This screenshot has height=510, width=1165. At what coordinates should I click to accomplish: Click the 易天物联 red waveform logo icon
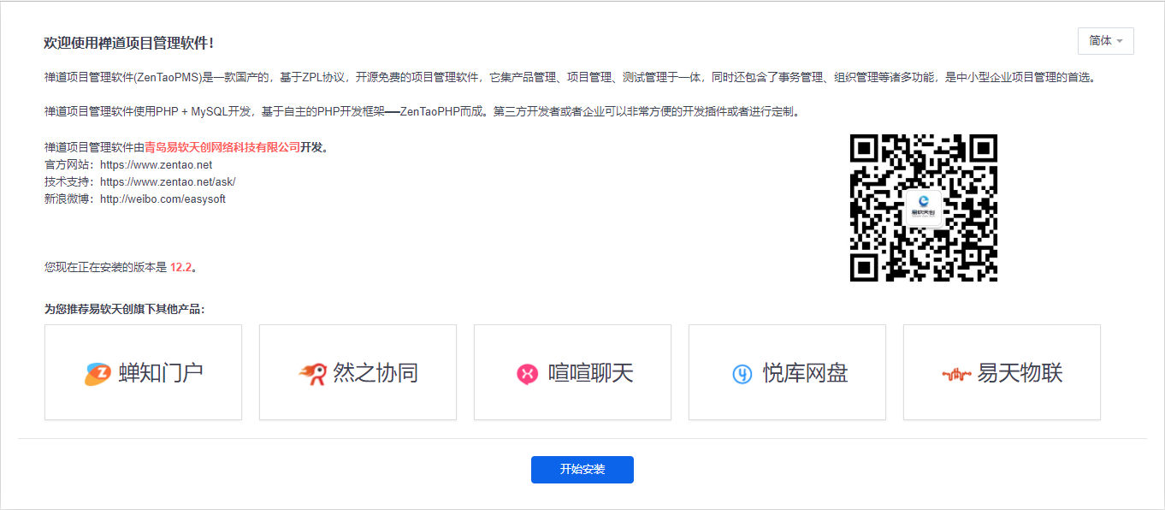point(956,374)
